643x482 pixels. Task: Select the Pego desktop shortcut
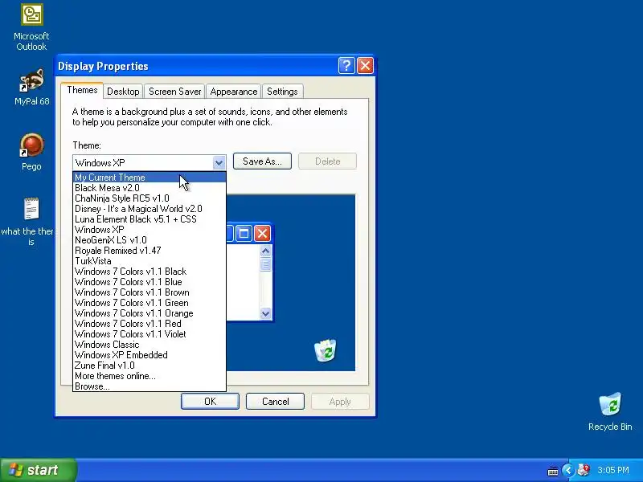point(31,152)
